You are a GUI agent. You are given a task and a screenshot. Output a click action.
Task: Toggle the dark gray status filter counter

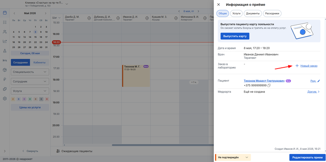point(42,99)
